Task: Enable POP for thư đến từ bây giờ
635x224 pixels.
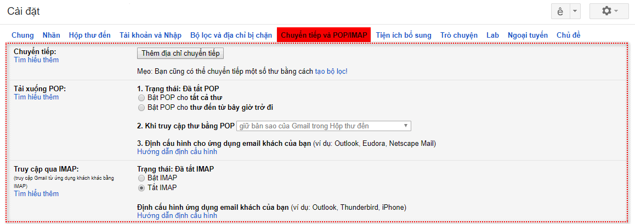Action: tap(141, 108)
